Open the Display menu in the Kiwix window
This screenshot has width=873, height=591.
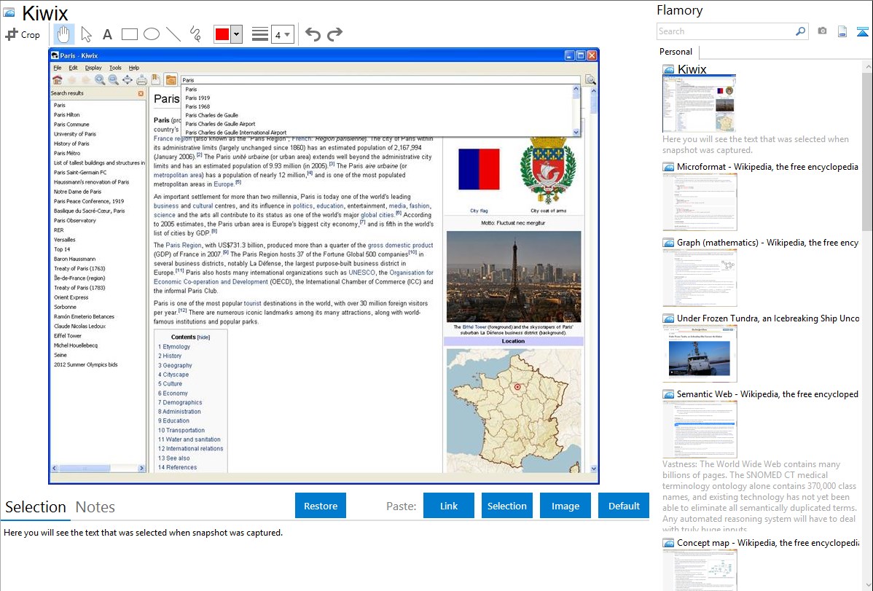(93, 68)
